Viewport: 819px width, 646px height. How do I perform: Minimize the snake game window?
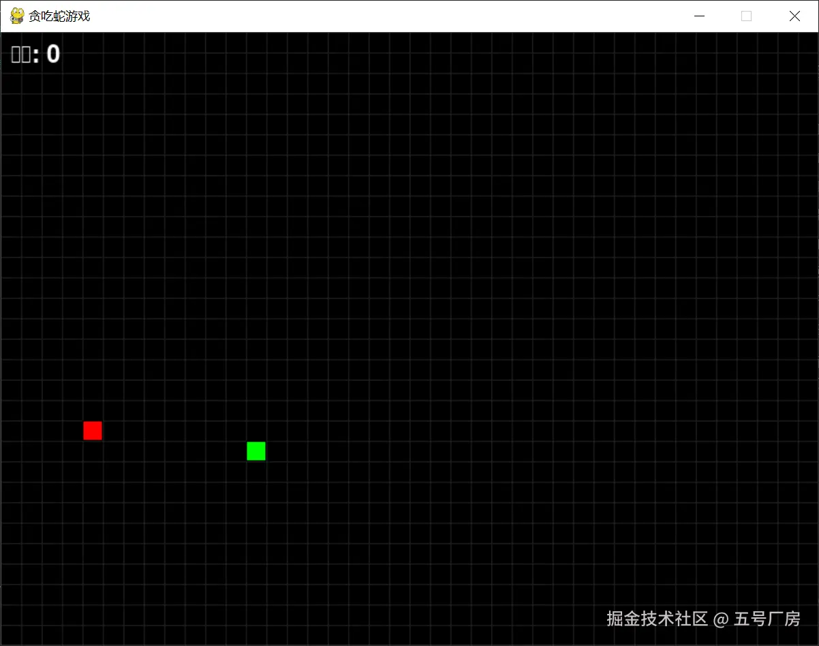[x=699, y=16]
